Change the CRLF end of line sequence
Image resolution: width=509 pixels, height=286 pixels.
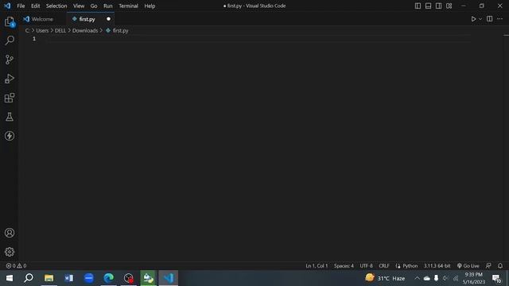(384, 266)
